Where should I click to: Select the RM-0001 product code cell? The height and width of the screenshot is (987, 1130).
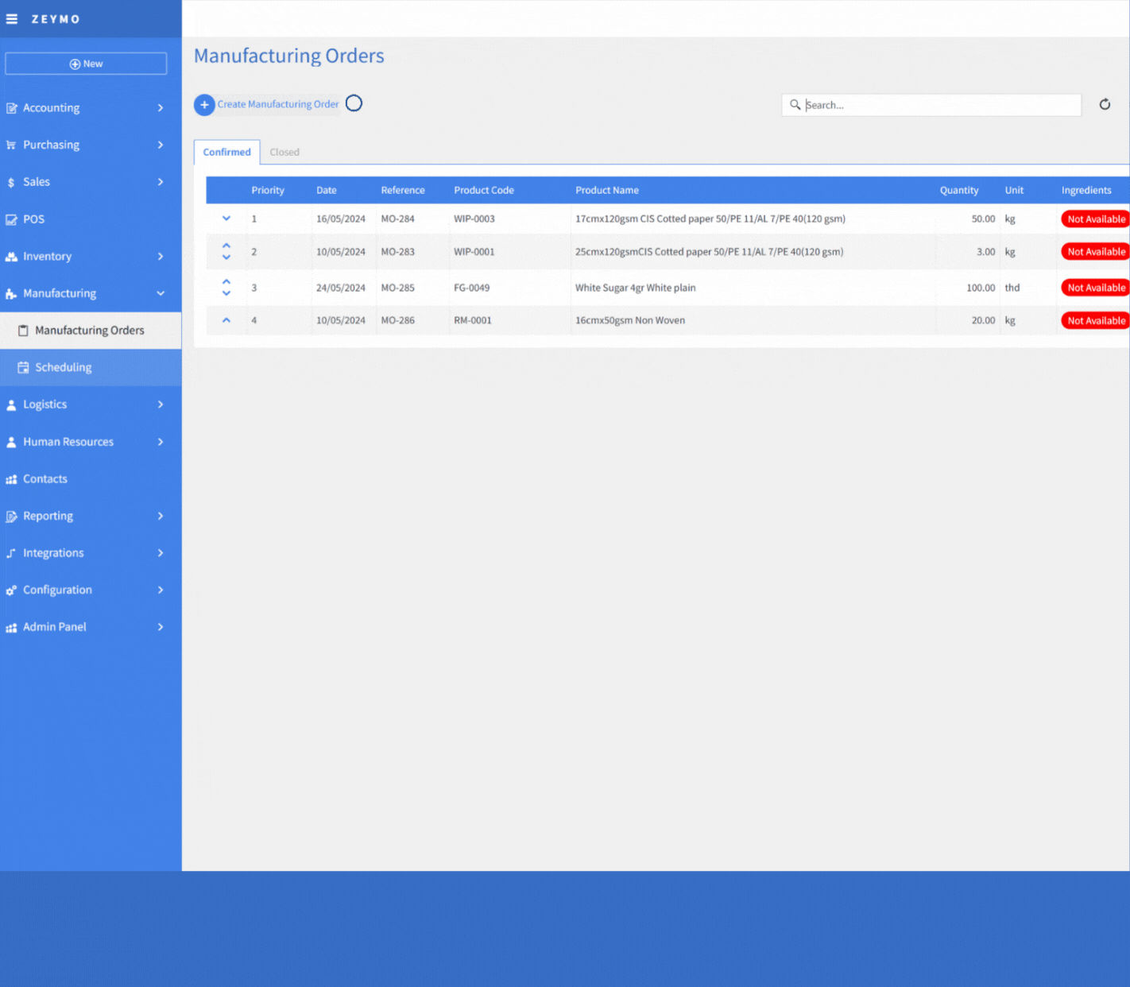(x=473, y=320)
